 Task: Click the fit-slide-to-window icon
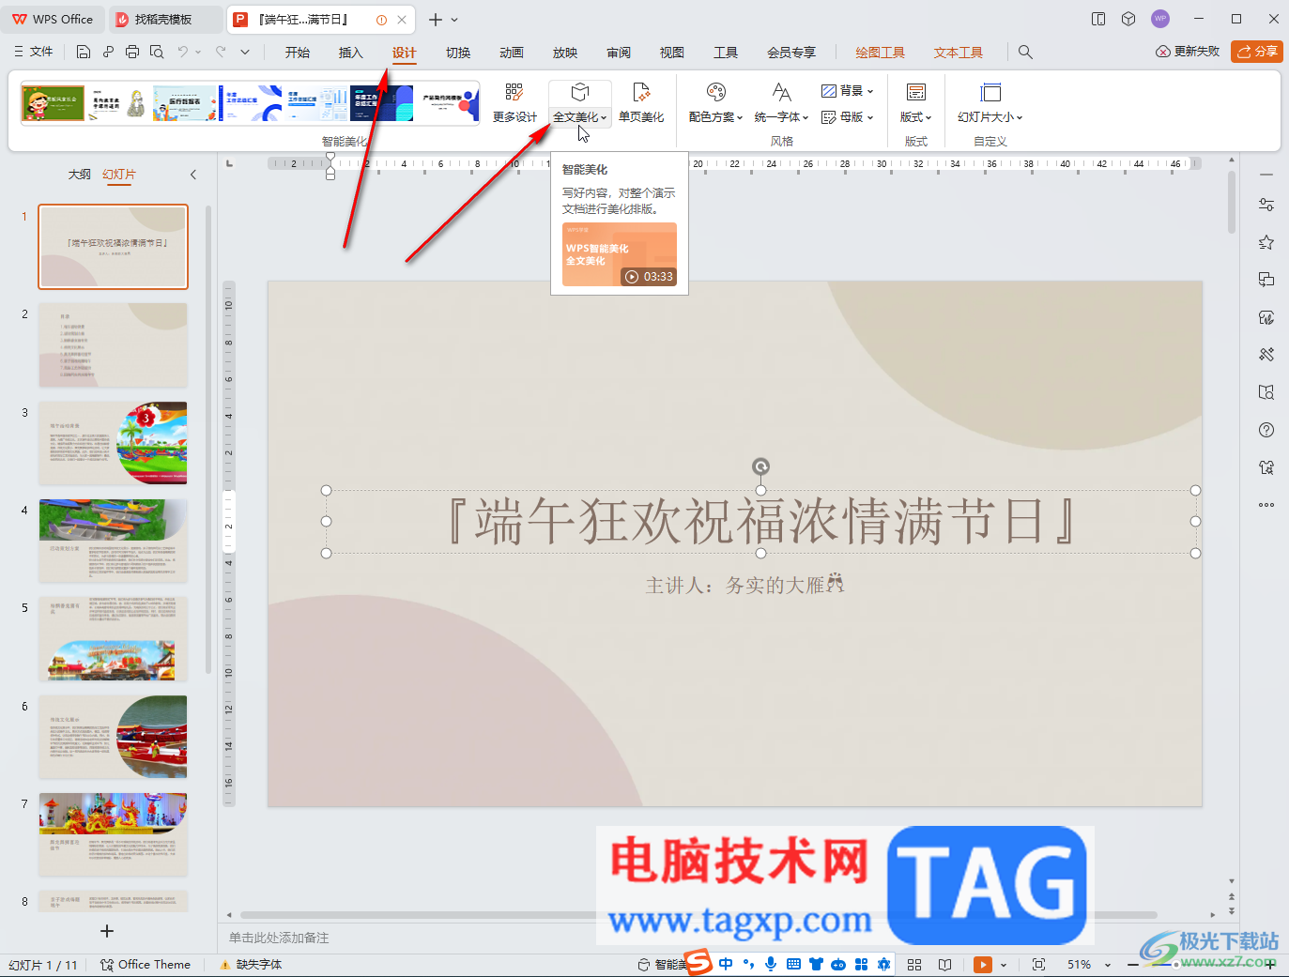[1038, 965]
